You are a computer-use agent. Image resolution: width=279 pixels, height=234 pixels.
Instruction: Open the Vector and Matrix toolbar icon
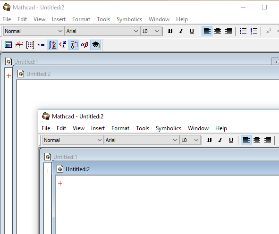(30, 45)
